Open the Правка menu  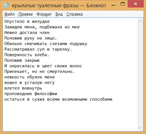tap(25, 14)
